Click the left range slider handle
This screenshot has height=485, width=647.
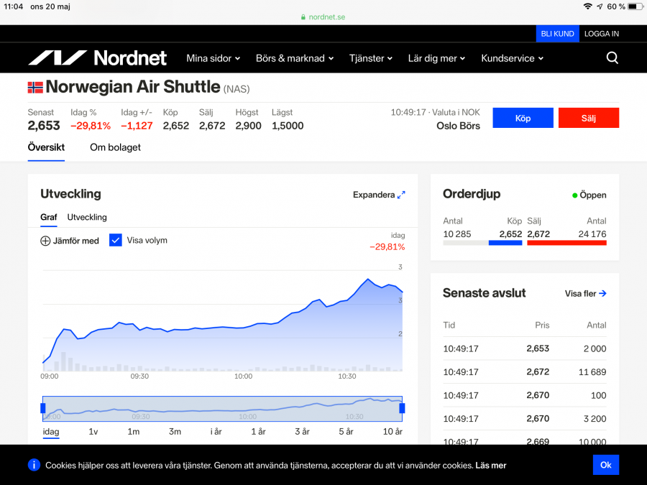click(43, 408)
